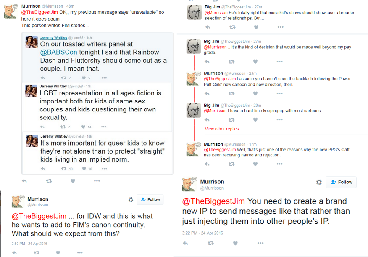
Task: Open gear menu beside right Follow button
Action: coord(319,182)
